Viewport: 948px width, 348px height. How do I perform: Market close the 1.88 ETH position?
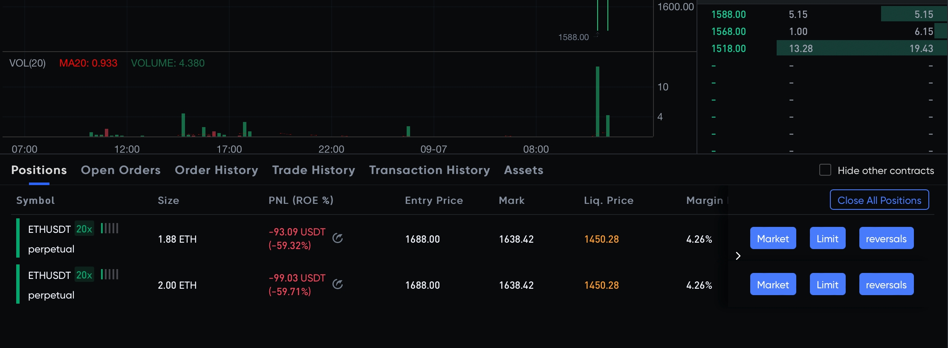[x=773, y=238]
